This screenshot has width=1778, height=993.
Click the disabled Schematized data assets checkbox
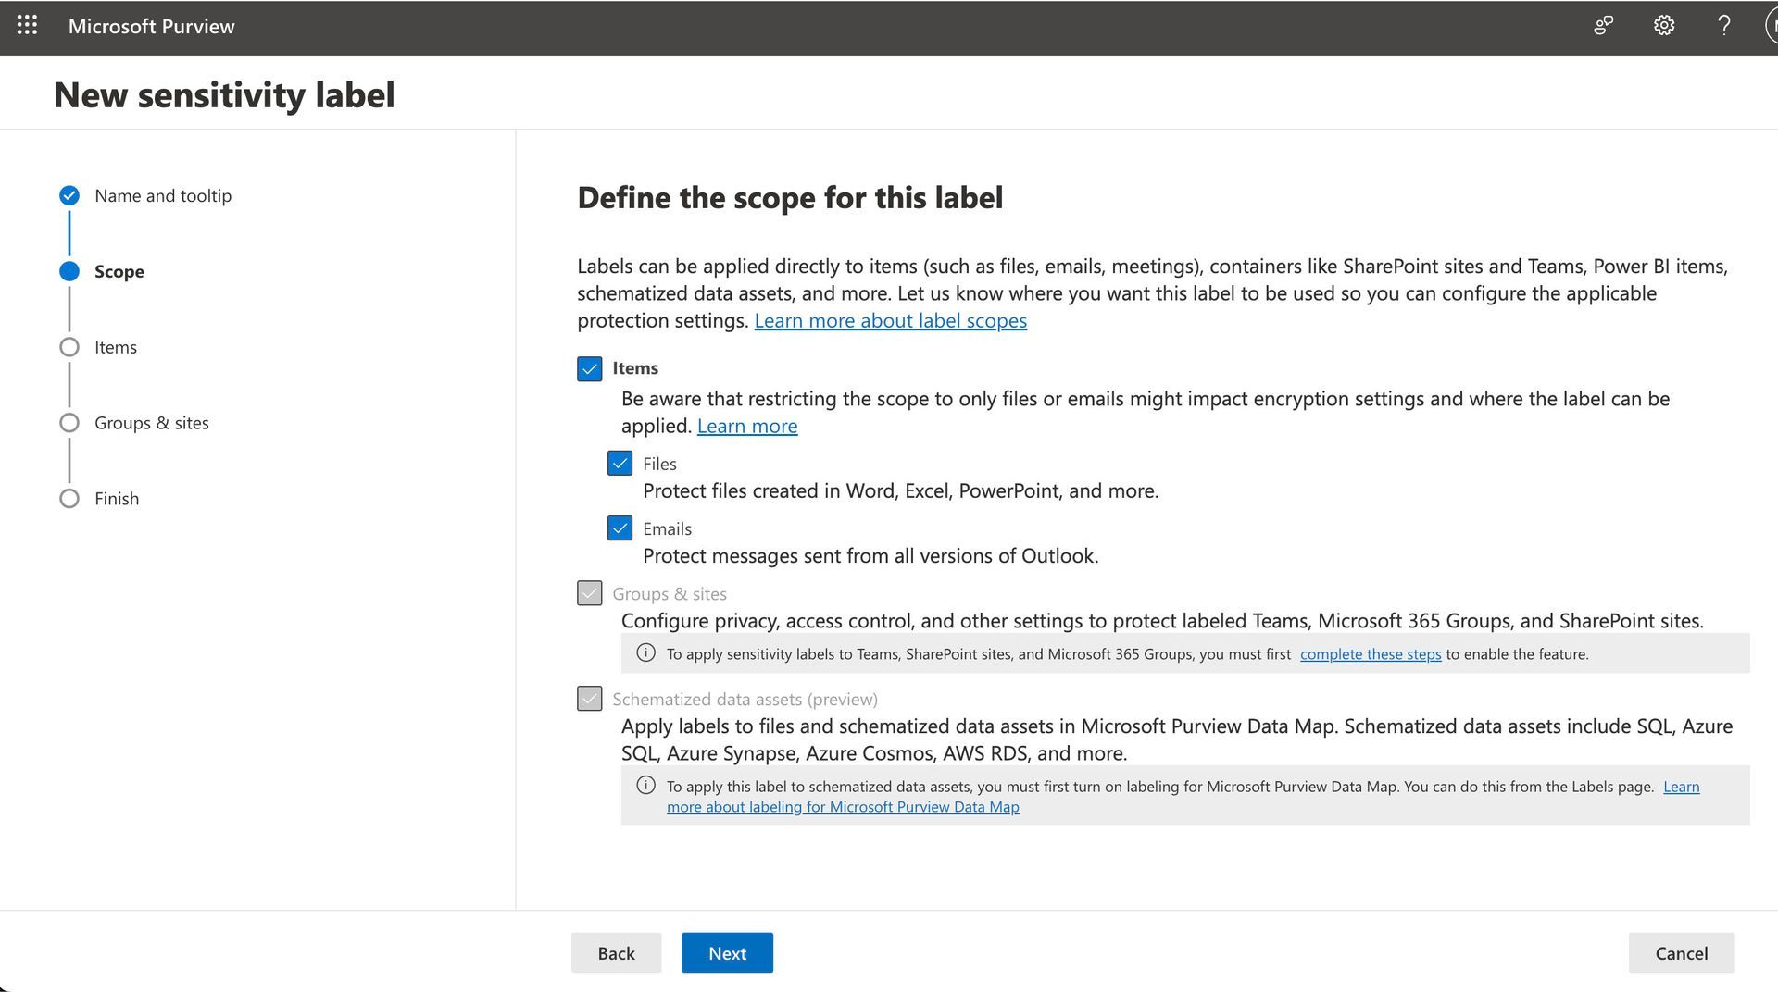click(590, 699)
